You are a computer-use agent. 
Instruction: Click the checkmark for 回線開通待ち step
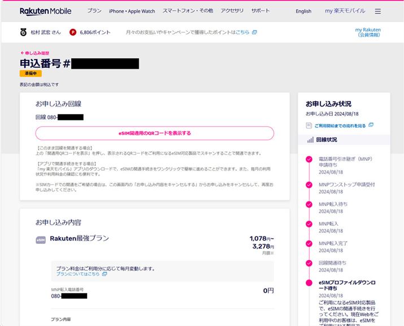(309, 263)
